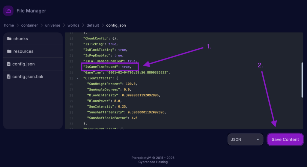Click the editor vertical scrollbar
The width and height of the screenshot is (307, 167).
pyautogui.click(x=302, y=79)
